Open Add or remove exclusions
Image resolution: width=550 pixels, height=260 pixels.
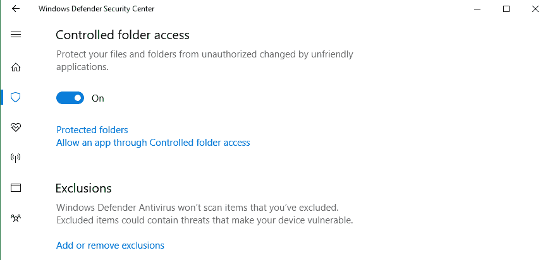pyautogui.click(x=110, y=245)
